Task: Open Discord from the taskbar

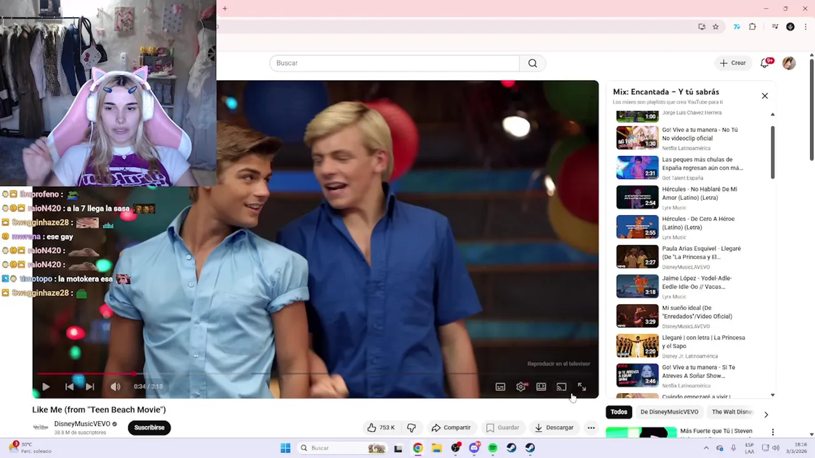Action: (474, 448)
